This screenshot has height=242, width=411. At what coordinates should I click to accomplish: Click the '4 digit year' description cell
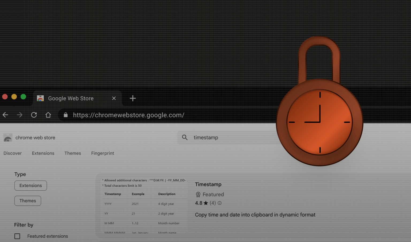[x=166, y=204]
